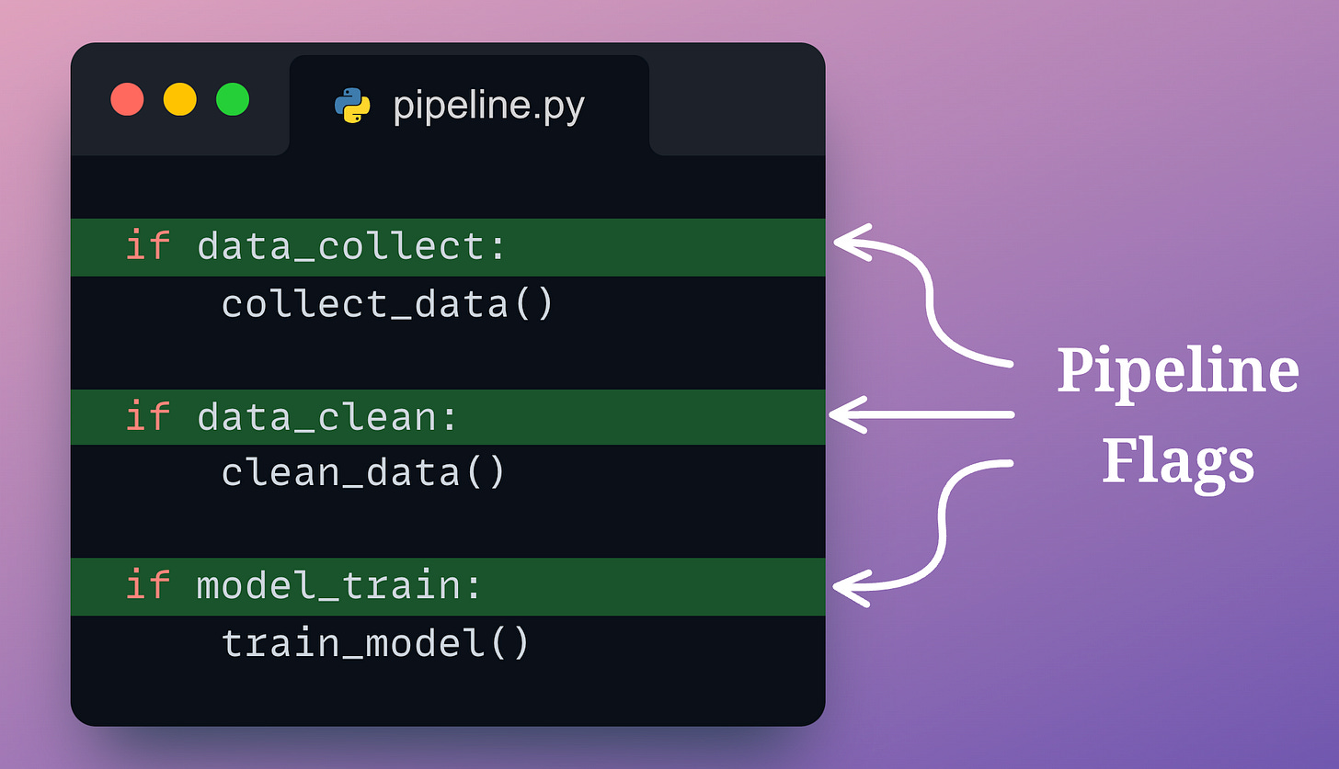Click the "if" keyword before data_clean

pos(148,417)
